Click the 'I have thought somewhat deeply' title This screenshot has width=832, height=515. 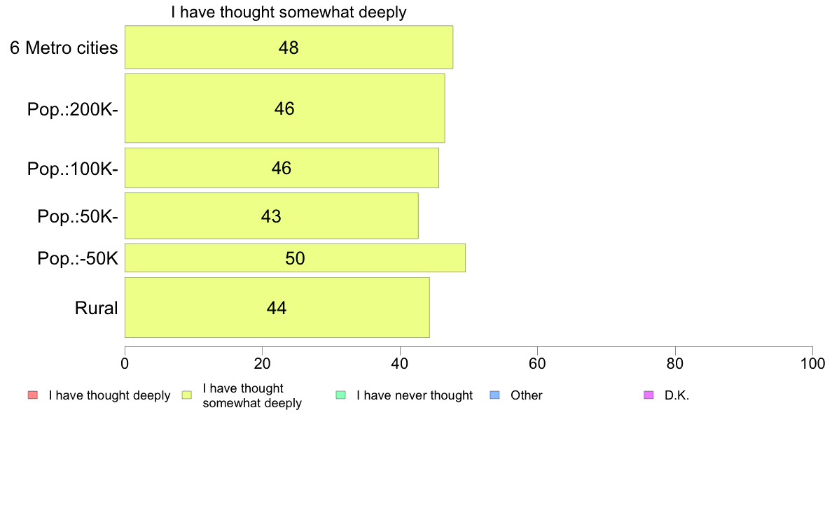(289, 12)
